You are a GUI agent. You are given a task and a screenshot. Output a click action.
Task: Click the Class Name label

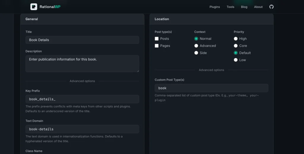(34, 151)
